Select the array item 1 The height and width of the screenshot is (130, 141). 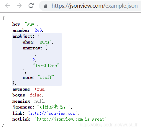click(x=34, y=54)
